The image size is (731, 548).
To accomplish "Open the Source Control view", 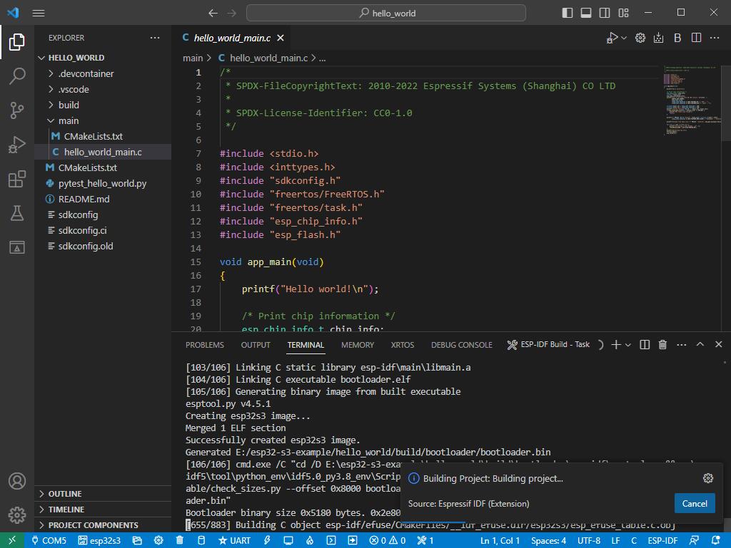I will (x=17, y=110).
